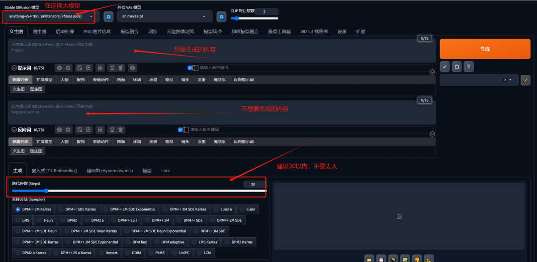Switch to the Lora tab
Viewport: 537px width, 262px height.
166,171
